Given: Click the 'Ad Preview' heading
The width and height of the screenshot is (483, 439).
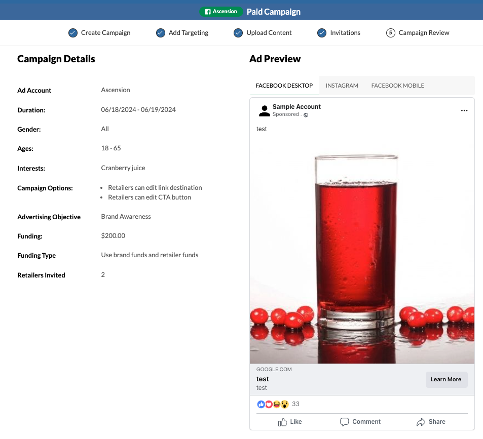Looking at the screenshot, I should coord(275,59).
